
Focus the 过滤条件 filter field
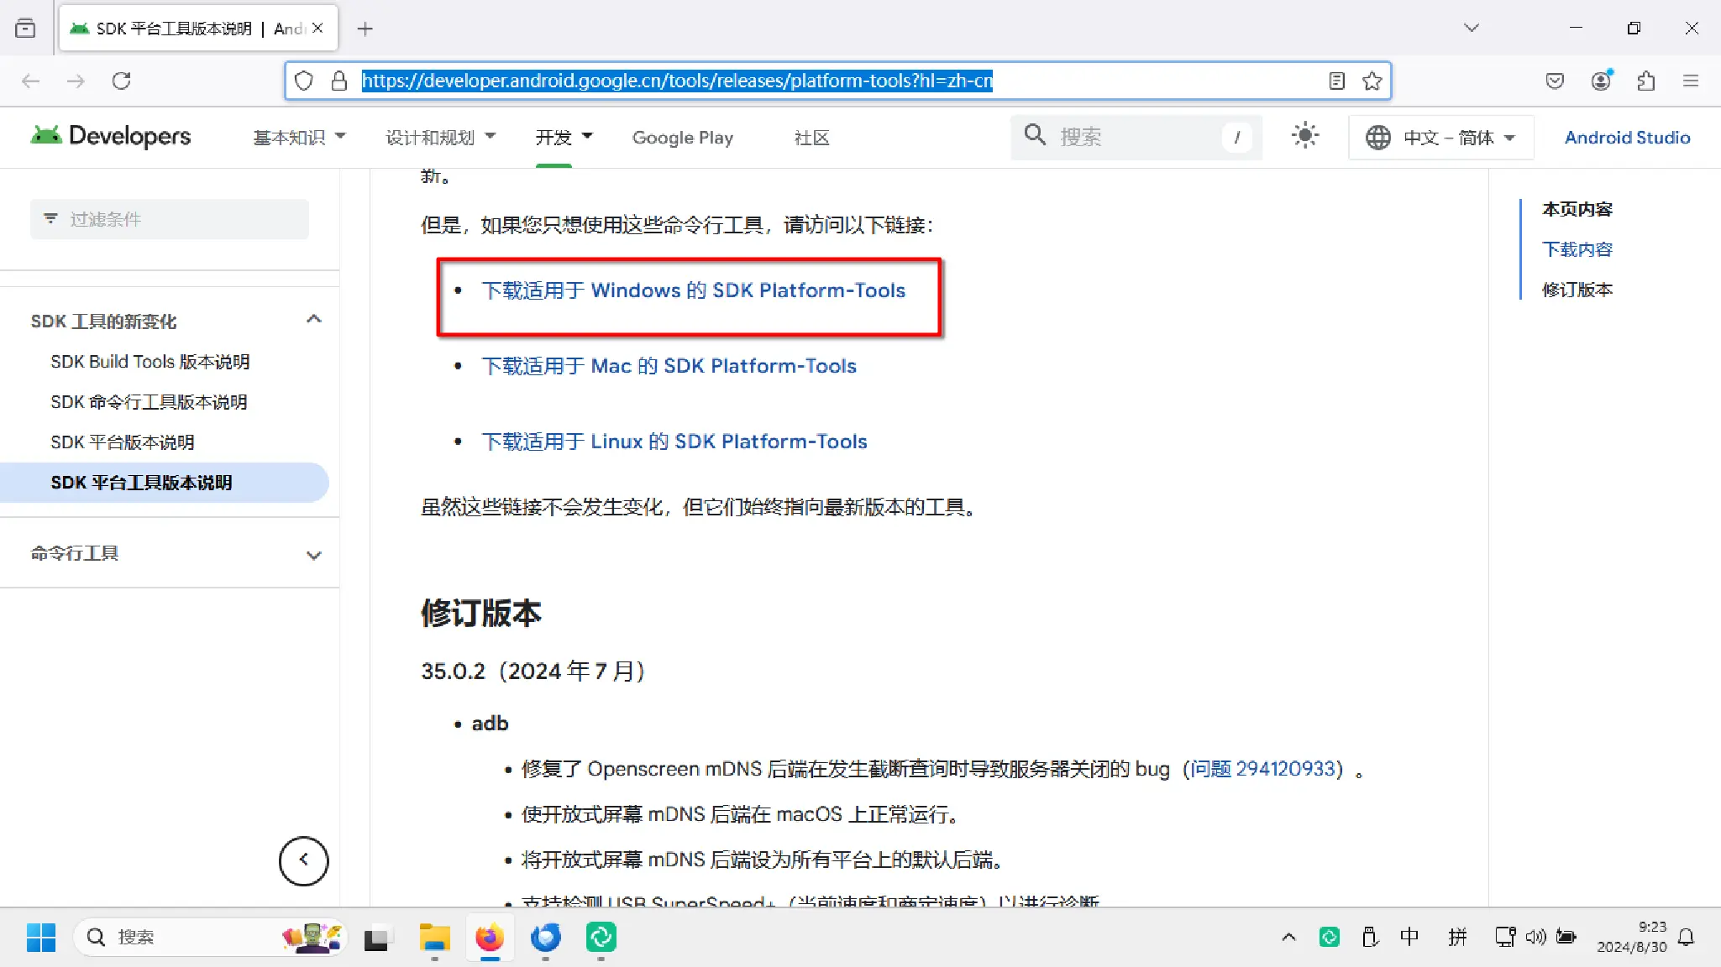point(170,219)
